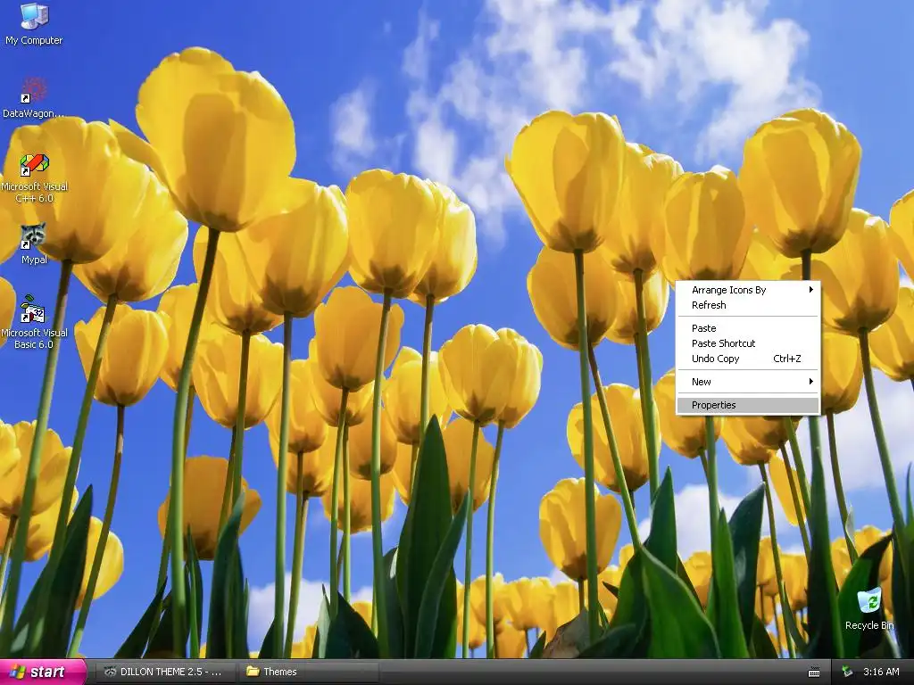
Task: Select the Recycle Bin icon
Action: [x=869, y=608]
